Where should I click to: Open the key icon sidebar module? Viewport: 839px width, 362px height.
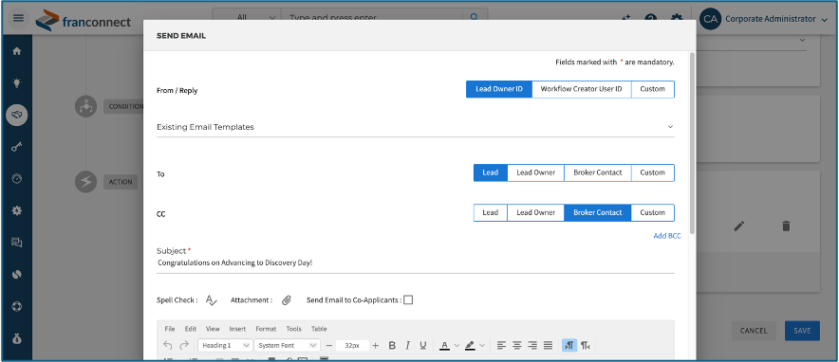[x=16, y=147]
